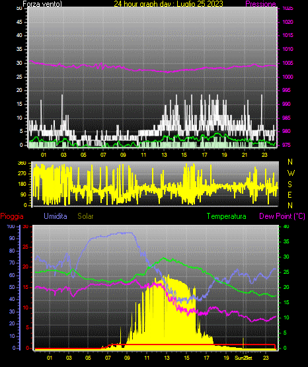Click hour "19" under the wind-speed graph
The height and width of the screenshot is (367, 308).
click(225, 155)
